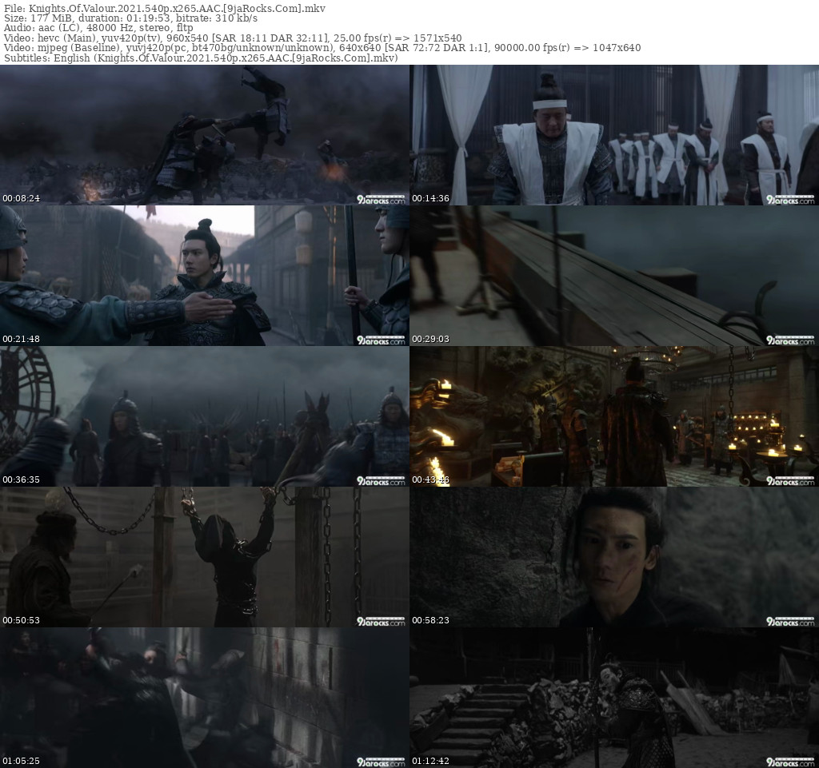This screenshot has height=768, width=819.
Task: Open the thumbnail timestamped 00:08:24
Action: pyautogui.click(x=205, y=134)
